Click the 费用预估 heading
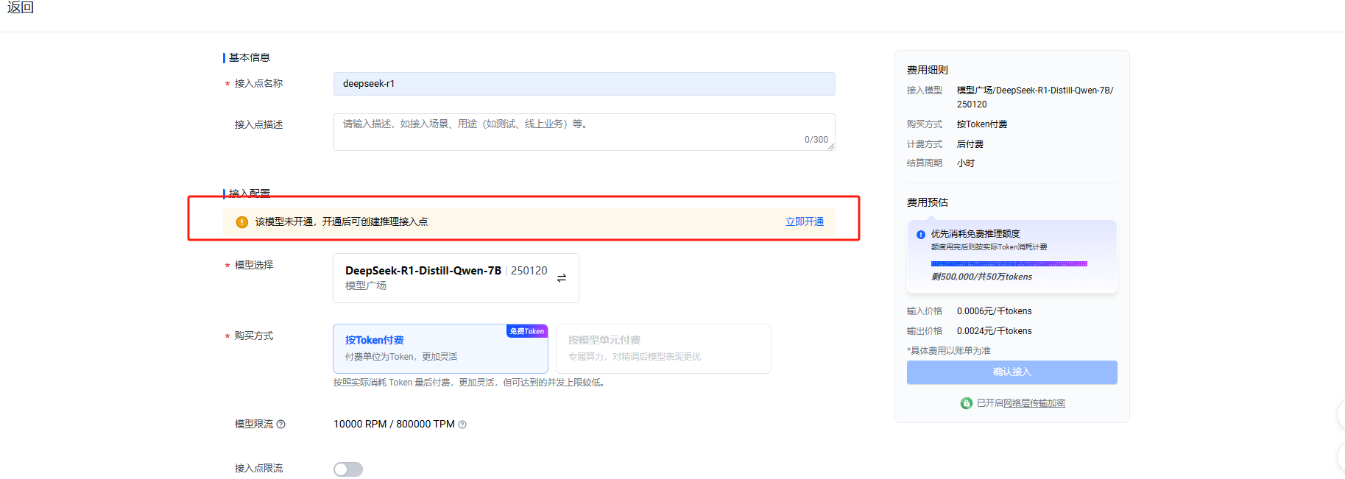1345x479 pixels. click(x=928, y=202)
